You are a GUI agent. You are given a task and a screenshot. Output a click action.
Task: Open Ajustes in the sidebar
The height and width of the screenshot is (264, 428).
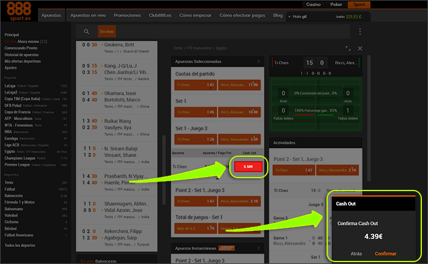coord(10,68)
